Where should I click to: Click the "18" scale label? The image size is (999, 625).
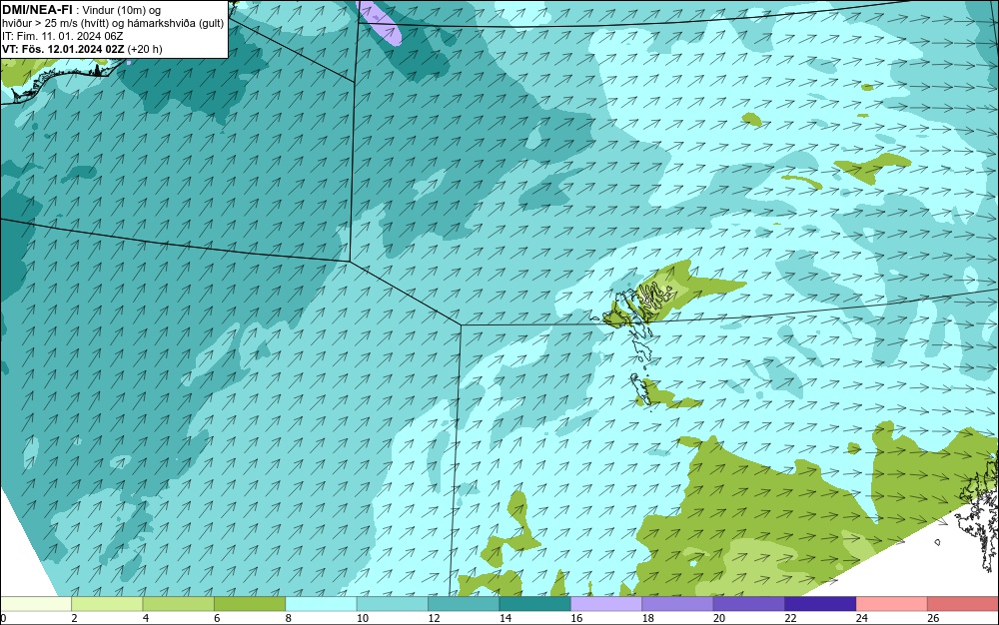pyautogui.click(x=648, y=618)
